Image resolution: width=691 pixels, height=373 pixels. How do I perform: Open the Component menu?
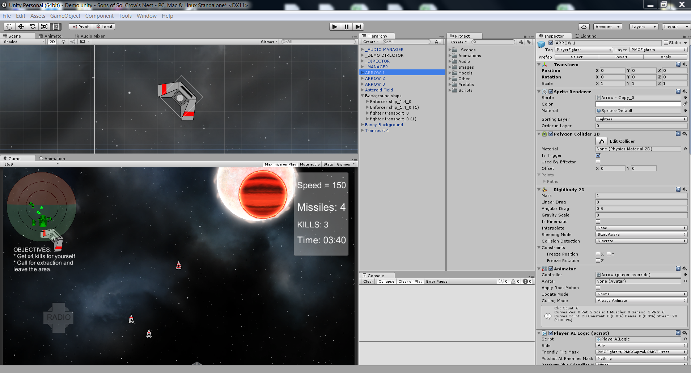pos(99,16)
